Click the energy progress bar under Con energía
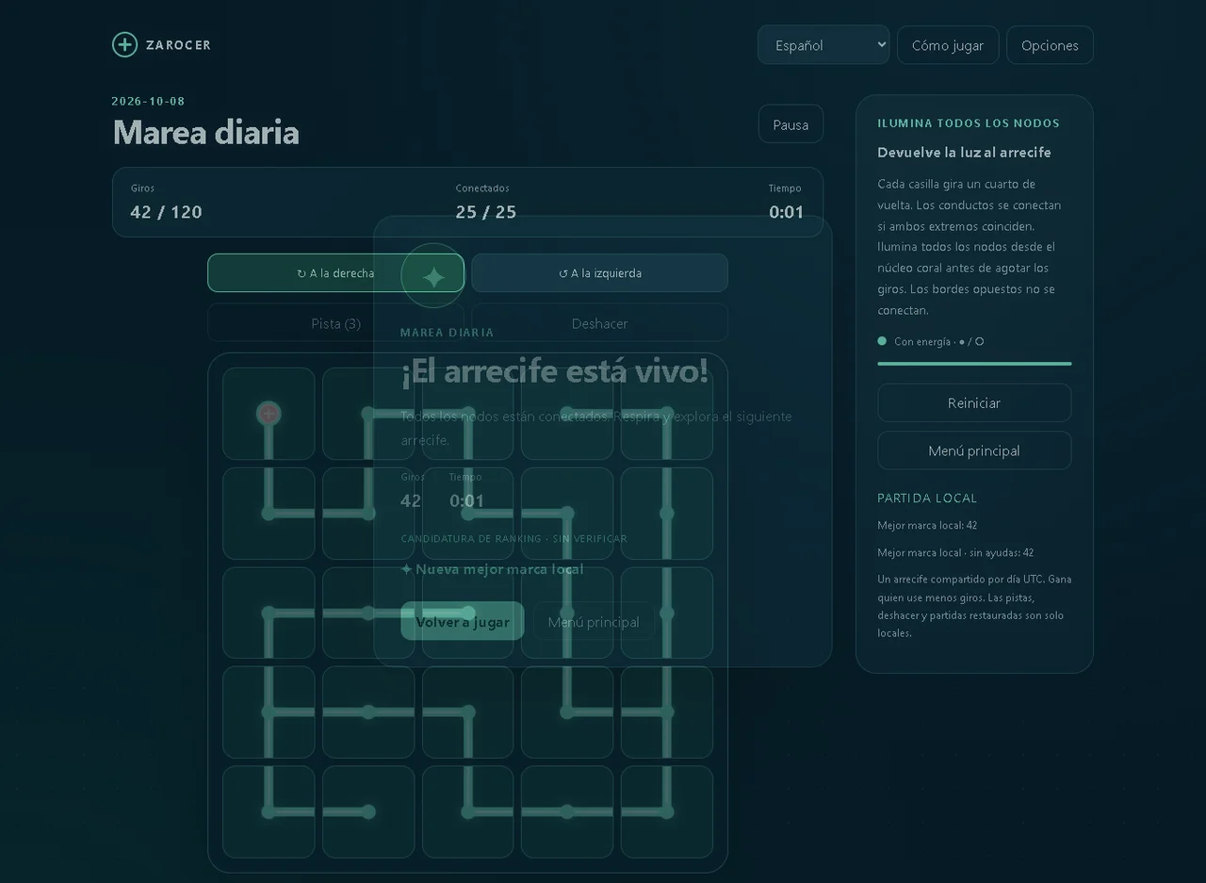This screenshot has height=883, width=1206. [x=974, y=363]
